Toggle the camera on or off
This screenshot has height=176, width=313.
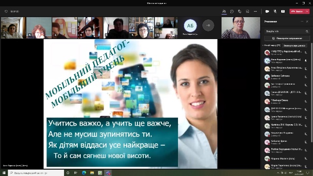pos(267,12)
